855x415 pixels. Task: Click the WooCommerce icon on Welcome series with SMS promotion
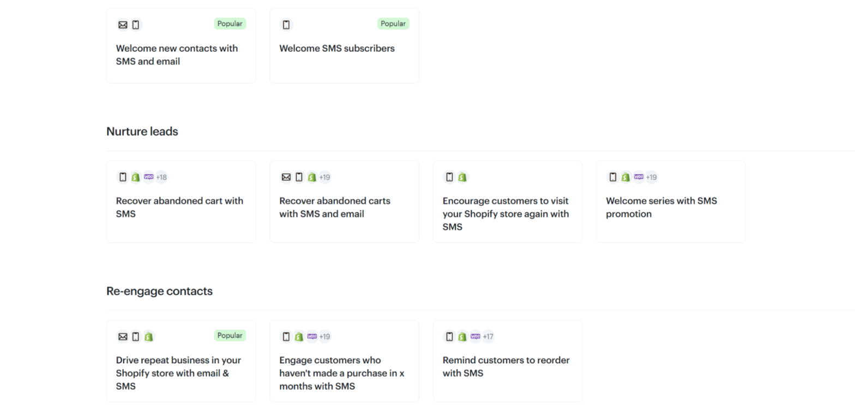[x=638, y=176]
